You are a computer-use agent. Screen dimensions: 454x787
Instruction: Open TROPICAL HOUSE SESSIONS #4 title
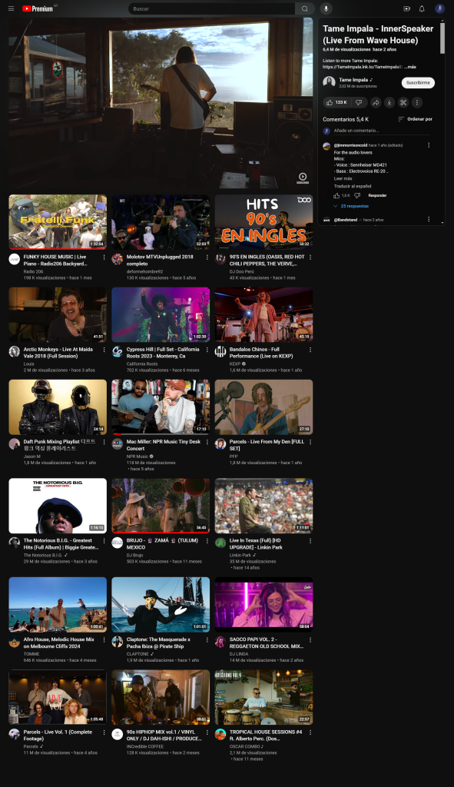pyautogui.click(x=266, y=736)
